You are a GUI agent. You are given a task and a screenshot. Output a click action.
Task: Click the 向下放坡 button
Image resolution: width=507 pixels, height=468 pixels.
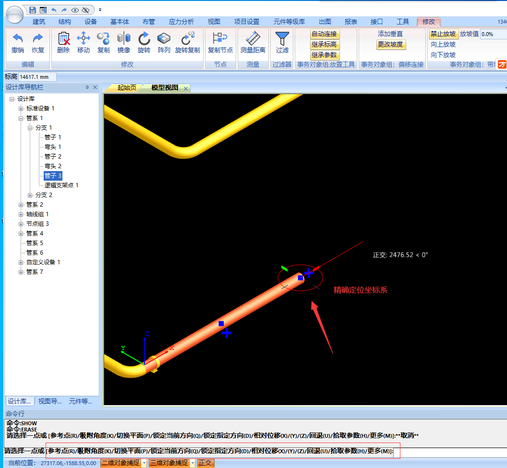point(443,55)
